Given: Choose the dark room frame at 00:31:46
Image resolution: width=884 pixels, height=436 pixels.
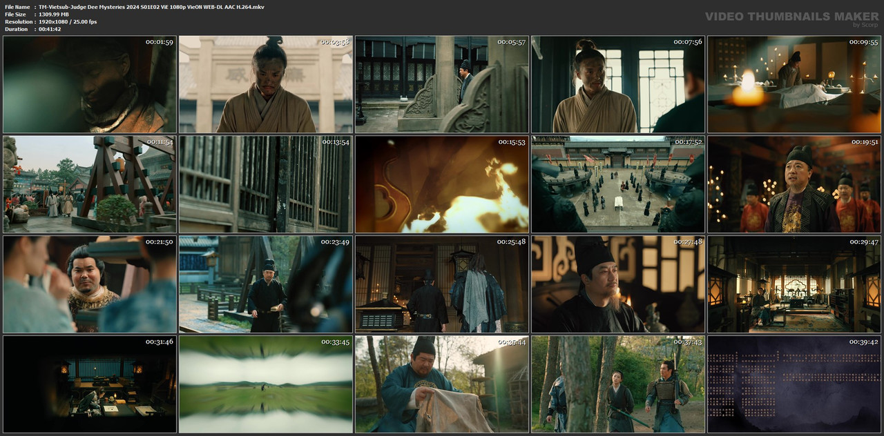Looking at the screenshot, I should coord(90,384).
